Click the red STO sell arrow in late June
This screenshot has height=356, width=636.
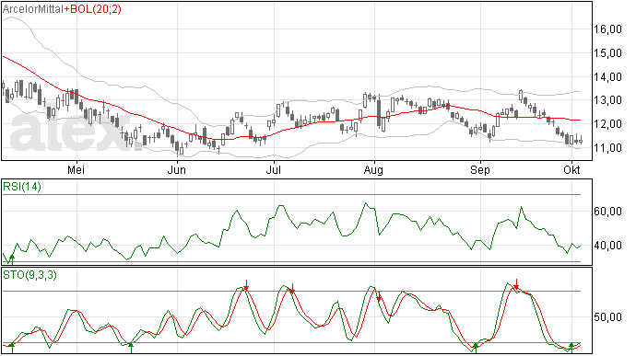246,285
